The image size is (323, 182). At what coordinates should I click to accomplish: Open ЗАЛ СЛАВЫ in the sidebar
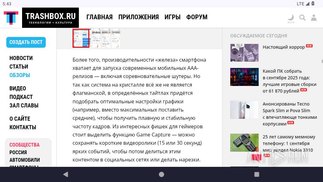(x=24, y=106)
